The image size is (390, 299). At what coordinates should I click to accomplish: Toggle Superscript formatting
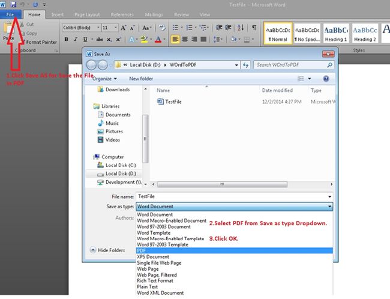[x=118, y=40]
